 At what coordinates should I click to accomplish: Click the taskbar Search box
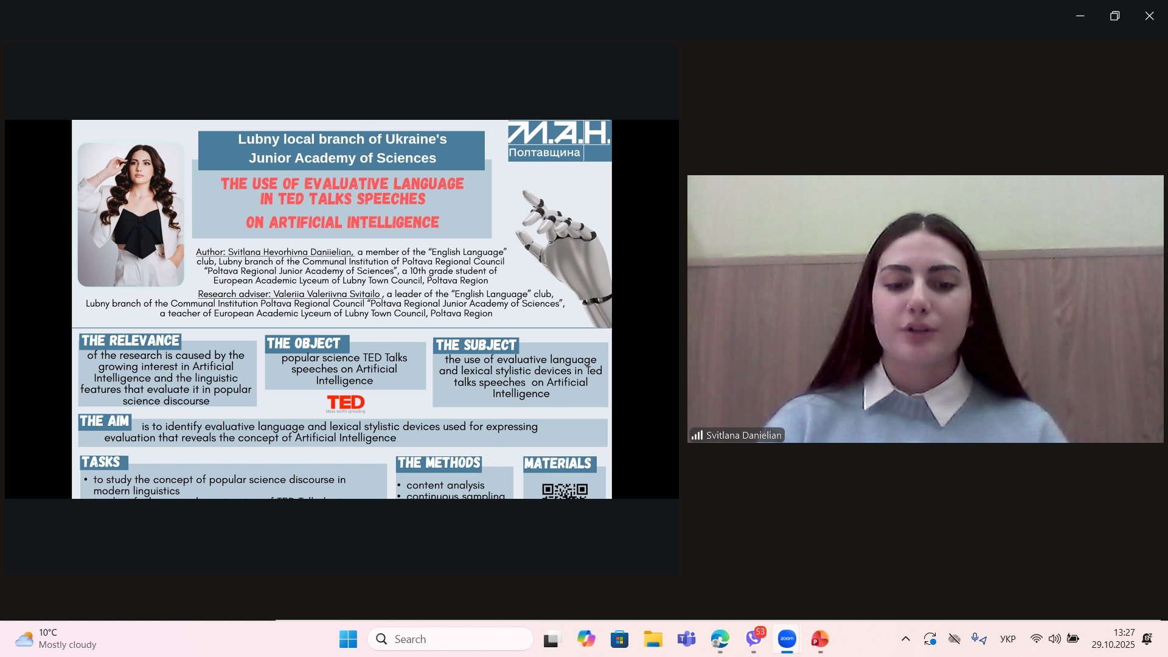[451, 639]
